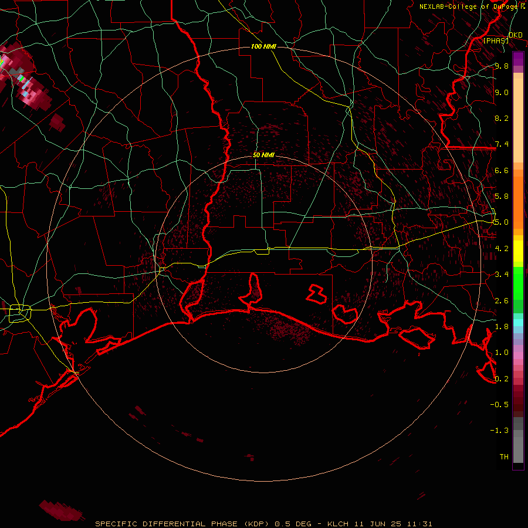
Task: Click the KLCH 11 JUN 25 11:31 timestamp
Action: [x=380, y=524]
